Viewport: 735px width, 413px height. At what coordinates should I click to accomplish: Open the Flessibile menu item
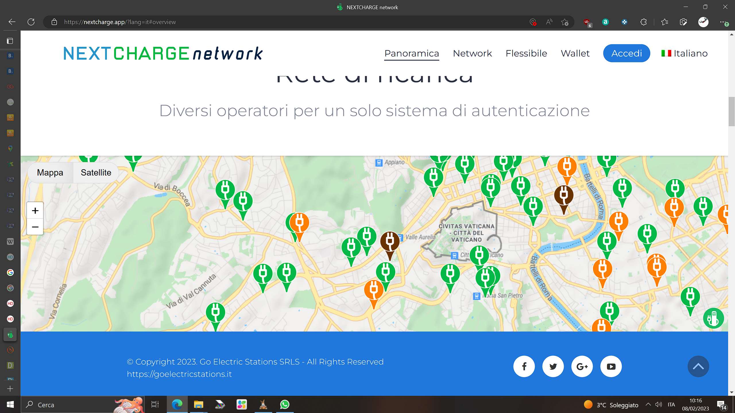tap(526, 53)
